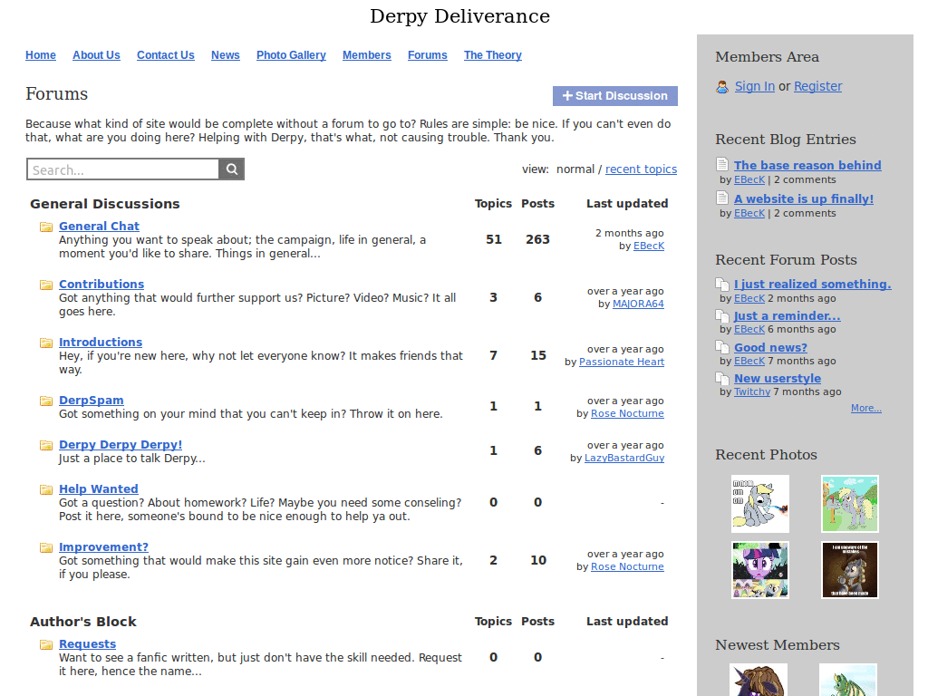This screenshot has width=928, height=696.
Task: Click the Requests folder icon
Action: [46, 644]
